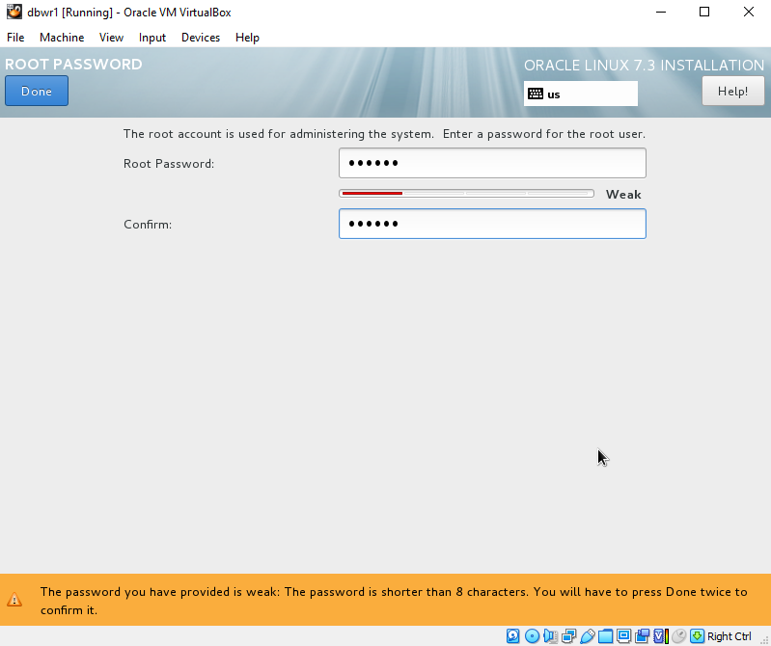The height and width of the screenshot is (646, 771).
Task: Click the network adapters status icon
Action: pyautogui.click(x=569, y=636)
